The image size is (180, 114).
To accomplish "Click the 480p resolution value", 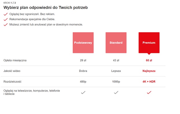I will [x=83, y=81].
